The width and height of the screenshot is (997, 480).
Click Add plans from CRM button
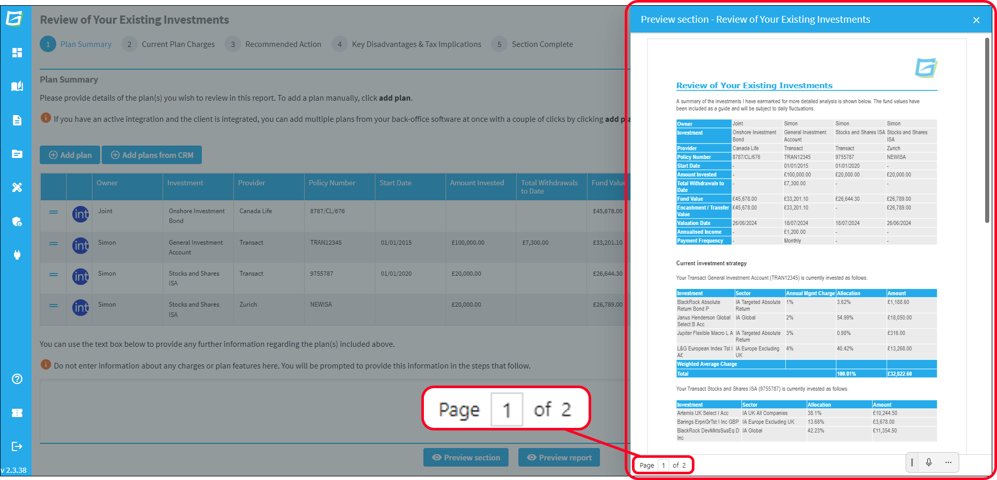pos(152,155)
